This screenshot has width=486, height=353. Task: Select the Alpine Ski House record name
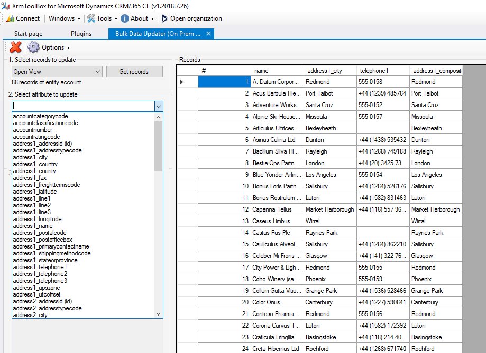pyautogui.click(x=277, y=117)
